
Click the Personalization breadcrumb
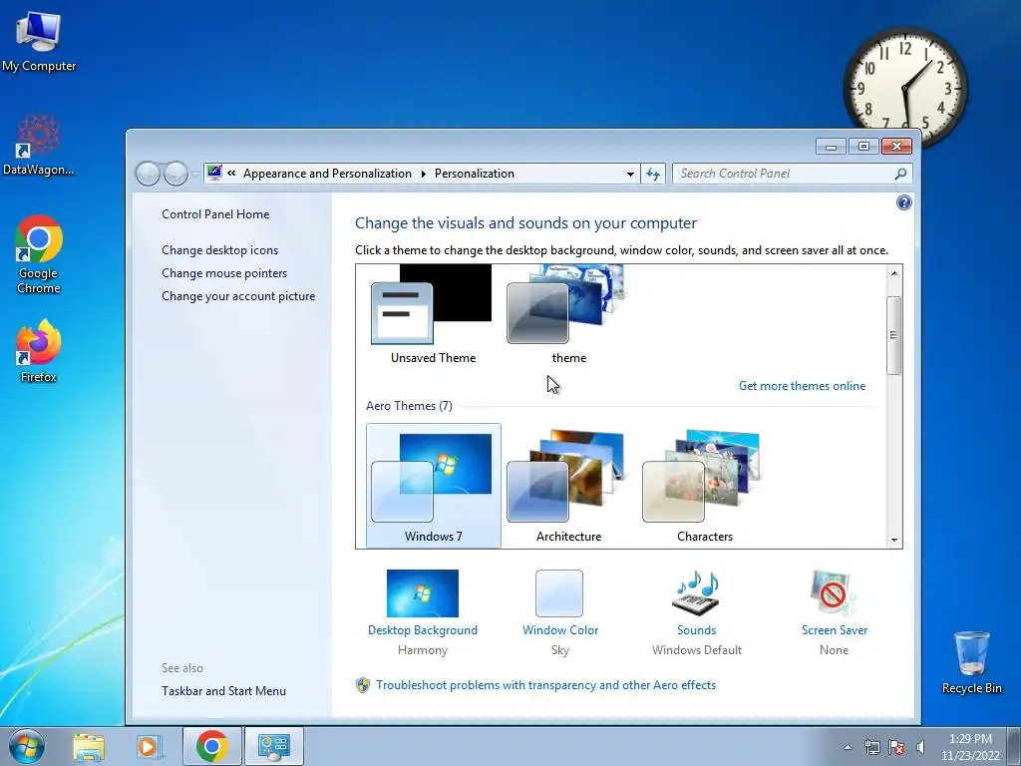coord(474,174)
